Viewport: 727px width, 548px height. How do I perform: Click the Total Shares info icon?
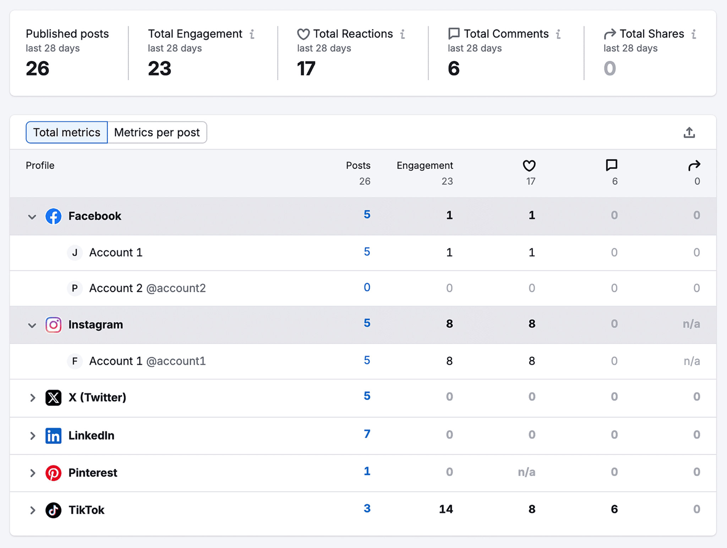[x=694, y=34]
